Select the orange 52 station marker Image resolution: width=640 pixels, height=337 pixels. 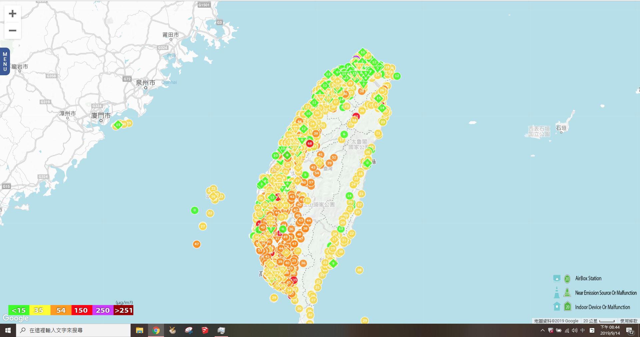point(334,158)
